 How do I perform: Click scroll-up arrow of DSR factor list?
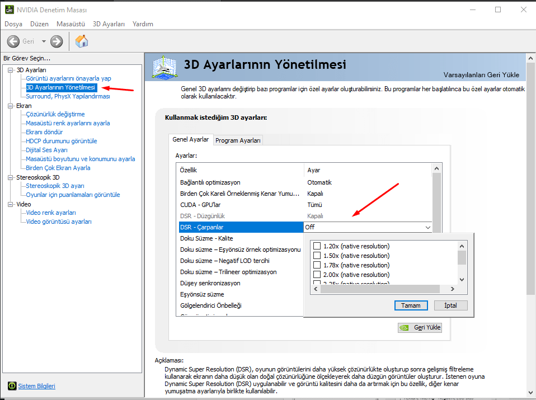[462, 246]
